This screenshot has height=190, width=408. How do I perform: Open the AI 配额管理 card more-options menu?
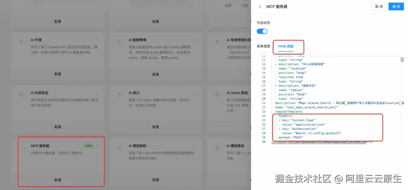pos(195,40)
